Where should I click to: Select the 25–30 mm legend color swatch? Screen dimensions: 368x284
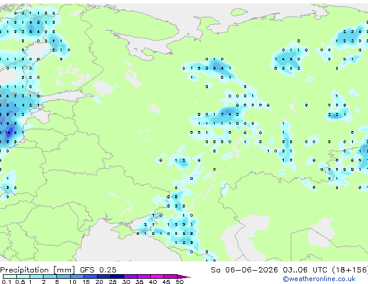pos(117,276)
